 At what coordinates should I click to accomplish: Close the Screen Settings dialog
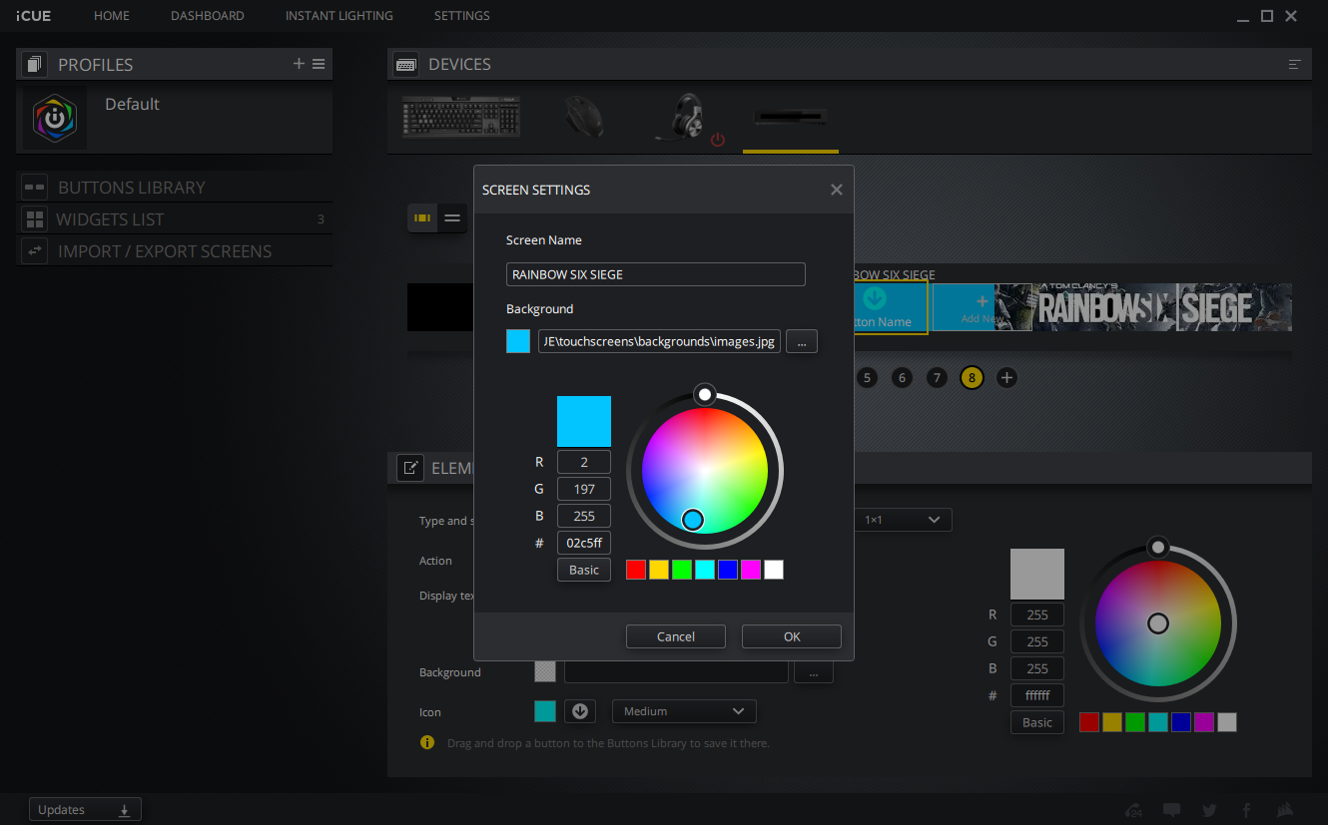click(837, 190)
